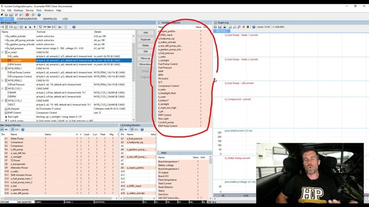This screenshot has height=207, width=369.
Task: Select the Compressor Control CAN row in Project Tree
Action: [x=66, y=76]
